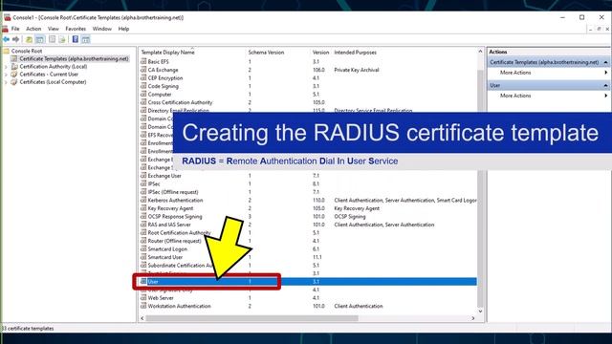Click 'Private Key Archival' purpose cell

tap(357, 70)
